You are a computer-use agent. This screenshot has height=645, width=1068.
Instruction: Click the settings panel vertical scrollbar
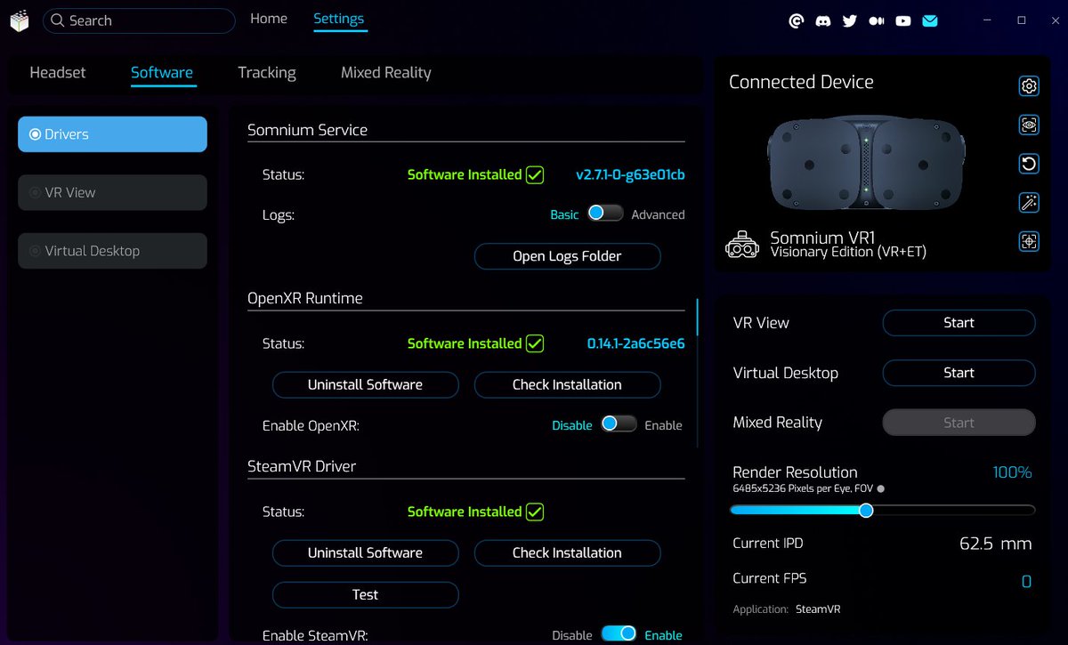coord(698,317)
